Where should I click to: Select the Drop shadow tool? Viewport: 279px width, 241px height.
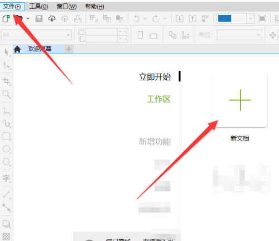pyautogui.click(x=7, y=224)
